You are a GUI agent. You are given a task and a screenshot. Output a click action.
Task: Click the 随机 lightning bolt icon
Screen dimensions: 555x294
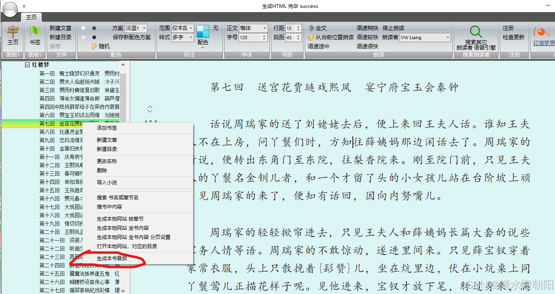click(94, 46)
